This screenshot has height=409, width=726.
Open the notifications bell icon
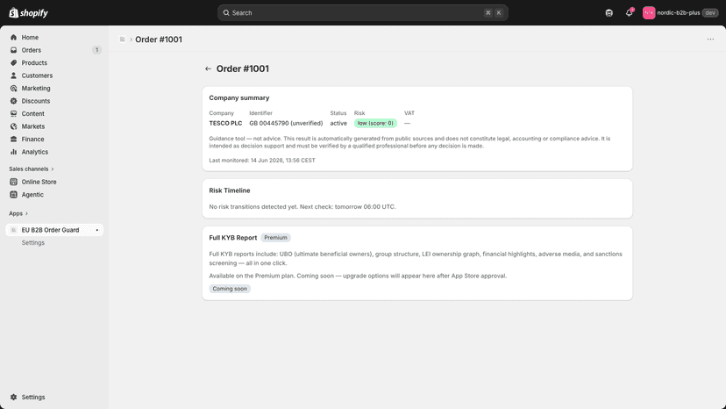pos(629,13)
